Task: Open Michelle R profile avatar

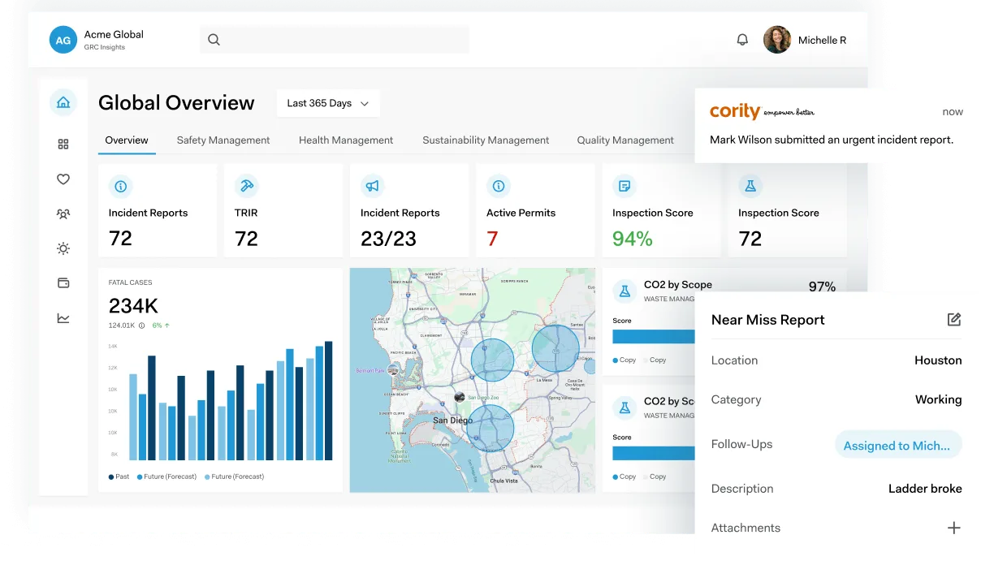Action: coord(777,40)
